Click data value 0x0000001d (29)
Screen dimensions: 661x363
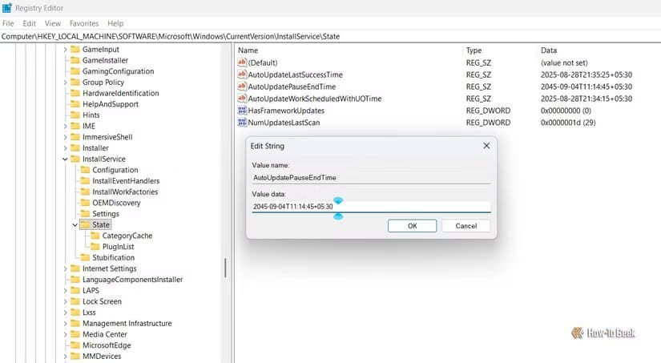(568, 123)
